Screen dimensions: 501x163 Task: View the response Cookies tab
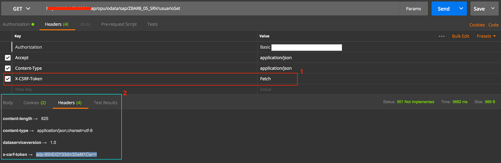pyautogui.click(x=34, y=103)
